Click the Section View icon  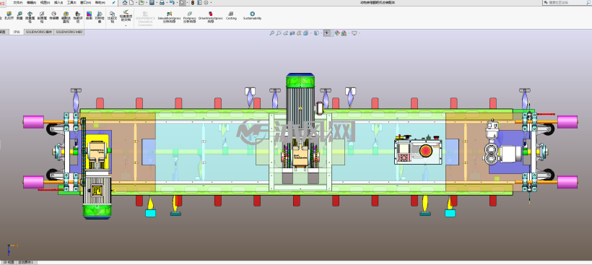tap(292, 33)
